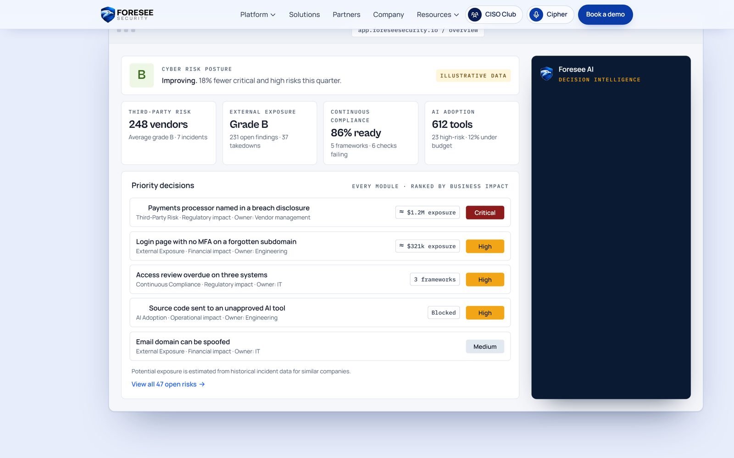Click the Blocked chip

coord(444,313)
